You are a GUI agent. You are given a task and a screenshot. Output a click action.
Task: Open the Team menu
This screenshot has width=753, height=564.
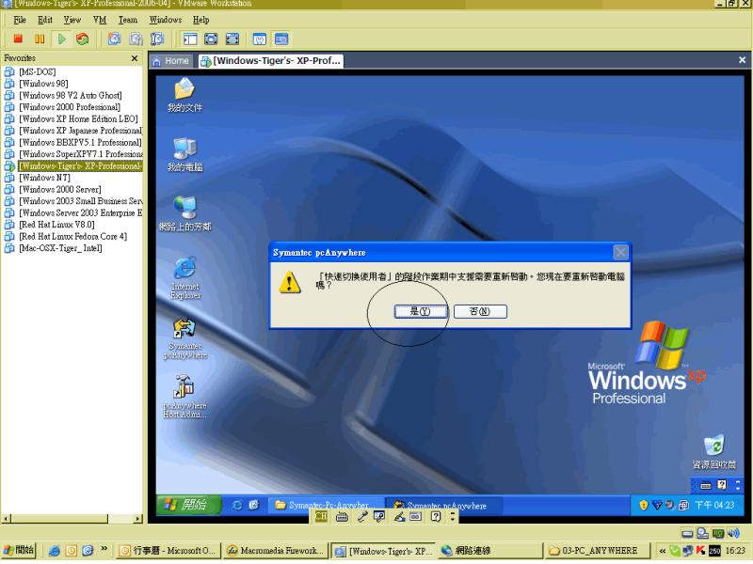(x=128, y=20)
